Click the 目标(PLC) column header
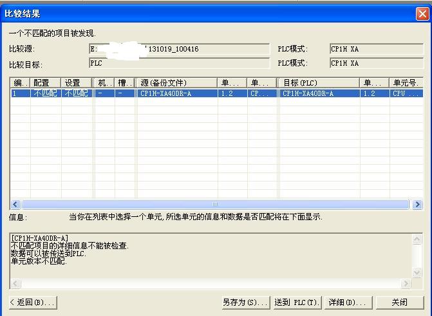This screenshot has width=432, height=316. pos(319,83)
